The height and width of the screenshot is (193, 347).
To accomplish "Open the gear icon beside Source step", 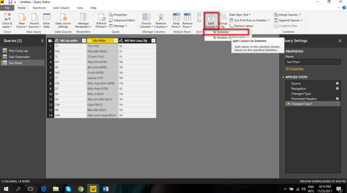I will click(x=337, y=83).
